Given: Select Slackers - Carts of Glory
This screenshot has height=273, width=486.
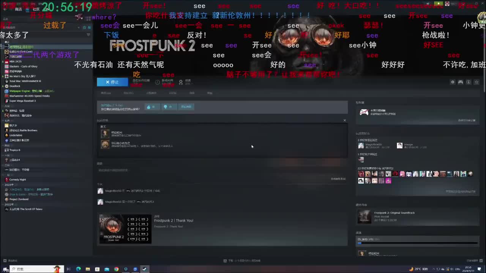Looking at the screenshot, I should pyautogui.click(x=23, y=66).
